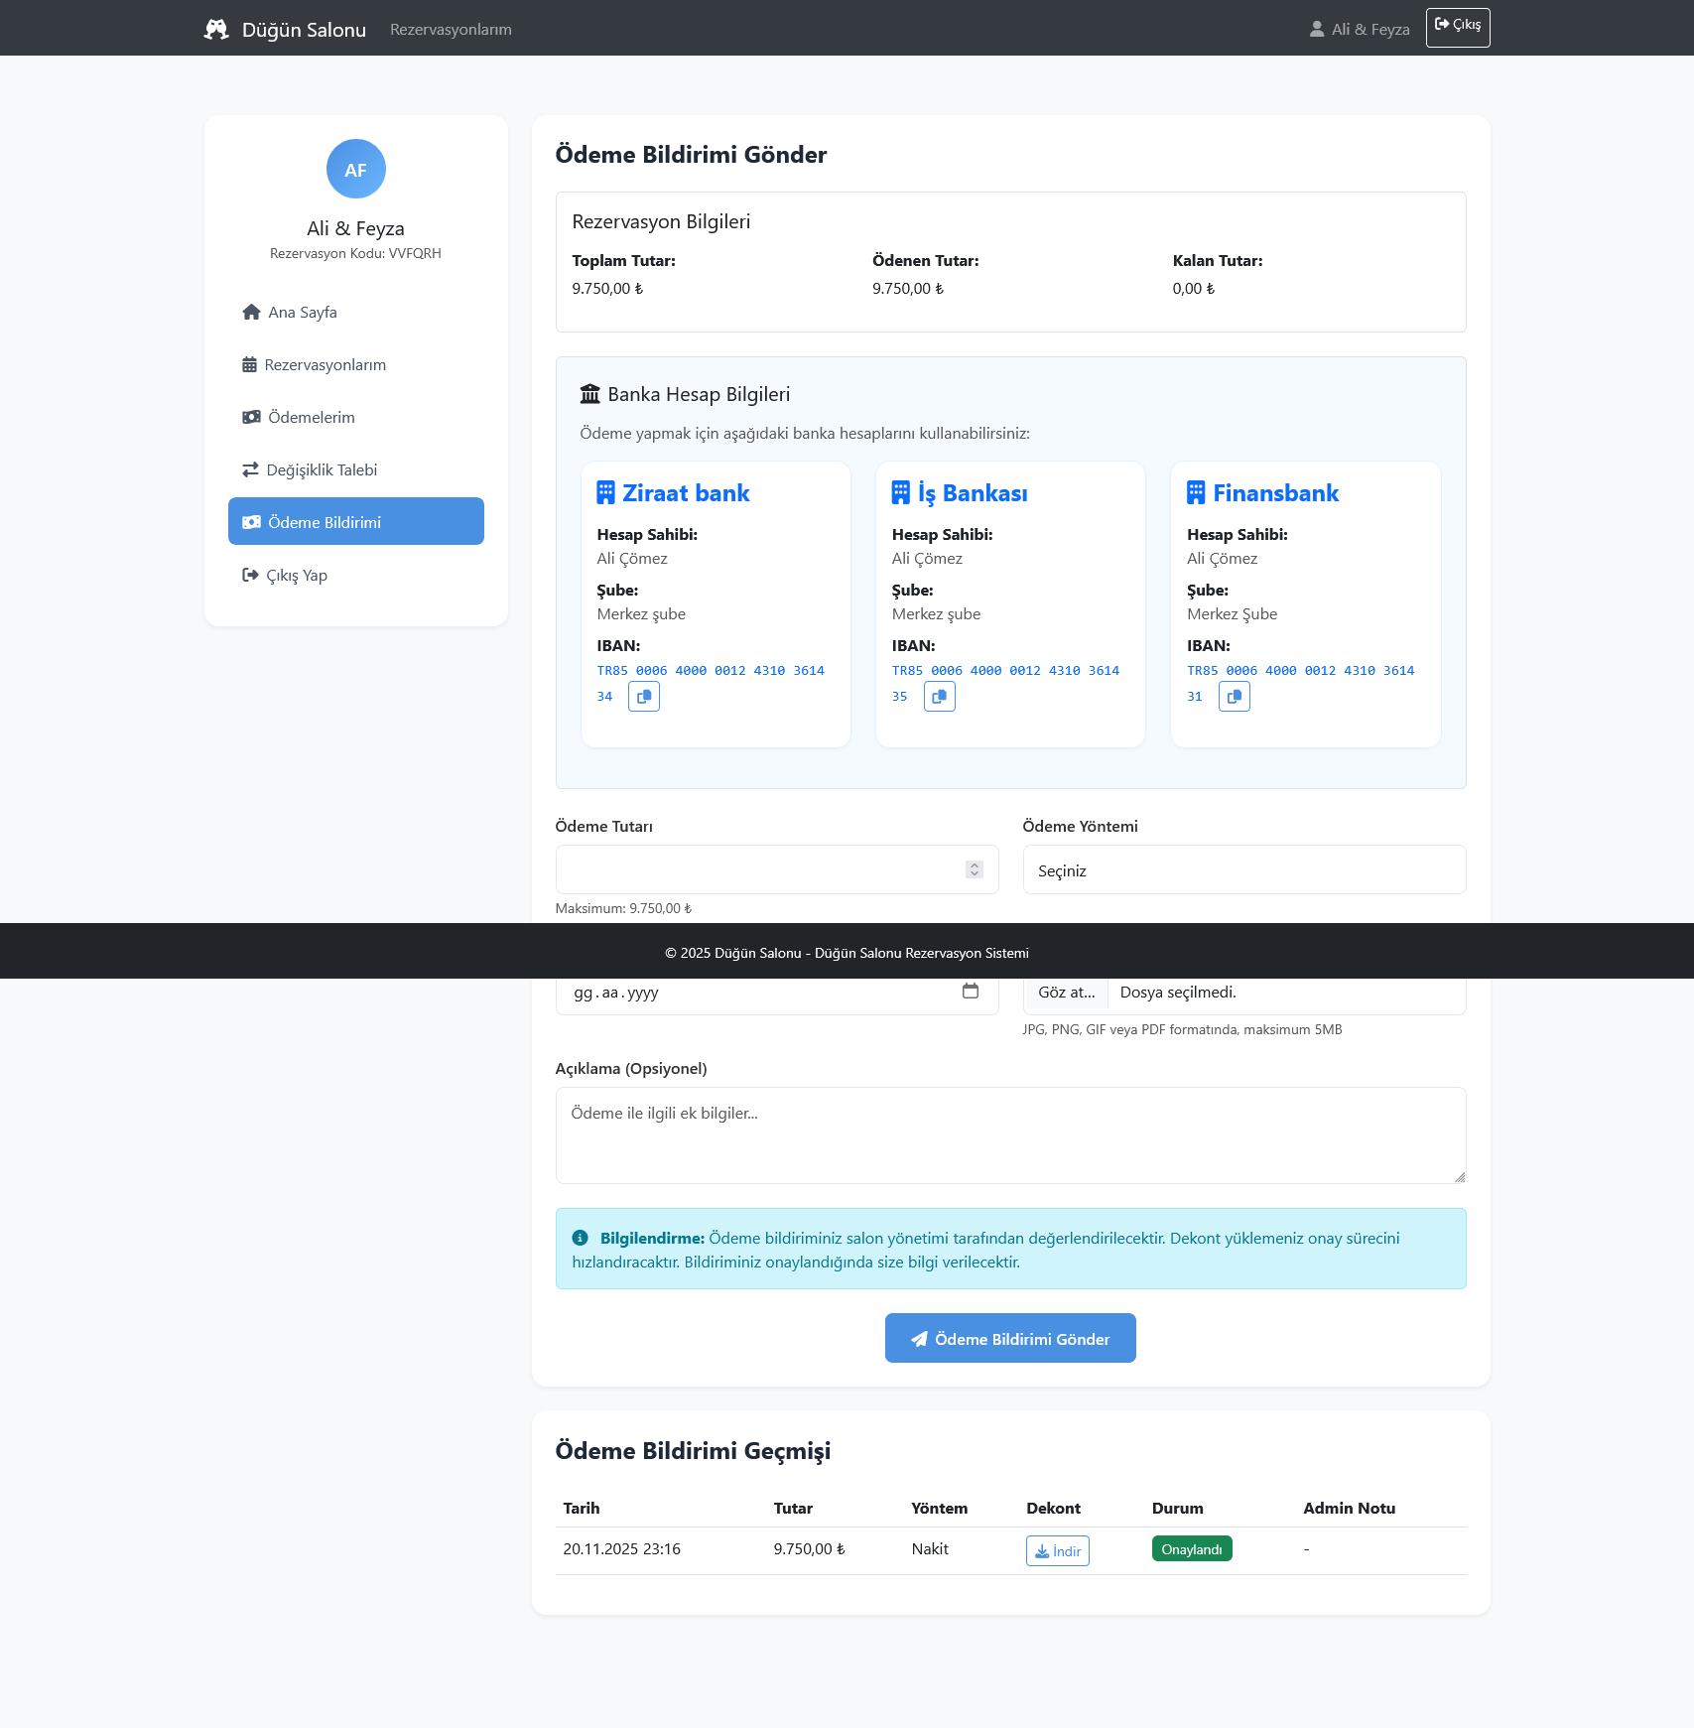Copy the Finansbank IBAN number

click(x=1234, y=697)
